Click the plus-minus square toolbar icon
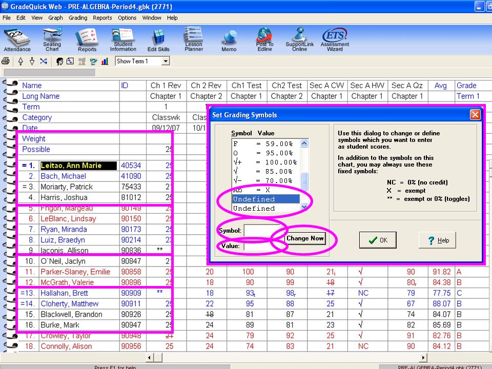492x369 pixels. point(70,61)
